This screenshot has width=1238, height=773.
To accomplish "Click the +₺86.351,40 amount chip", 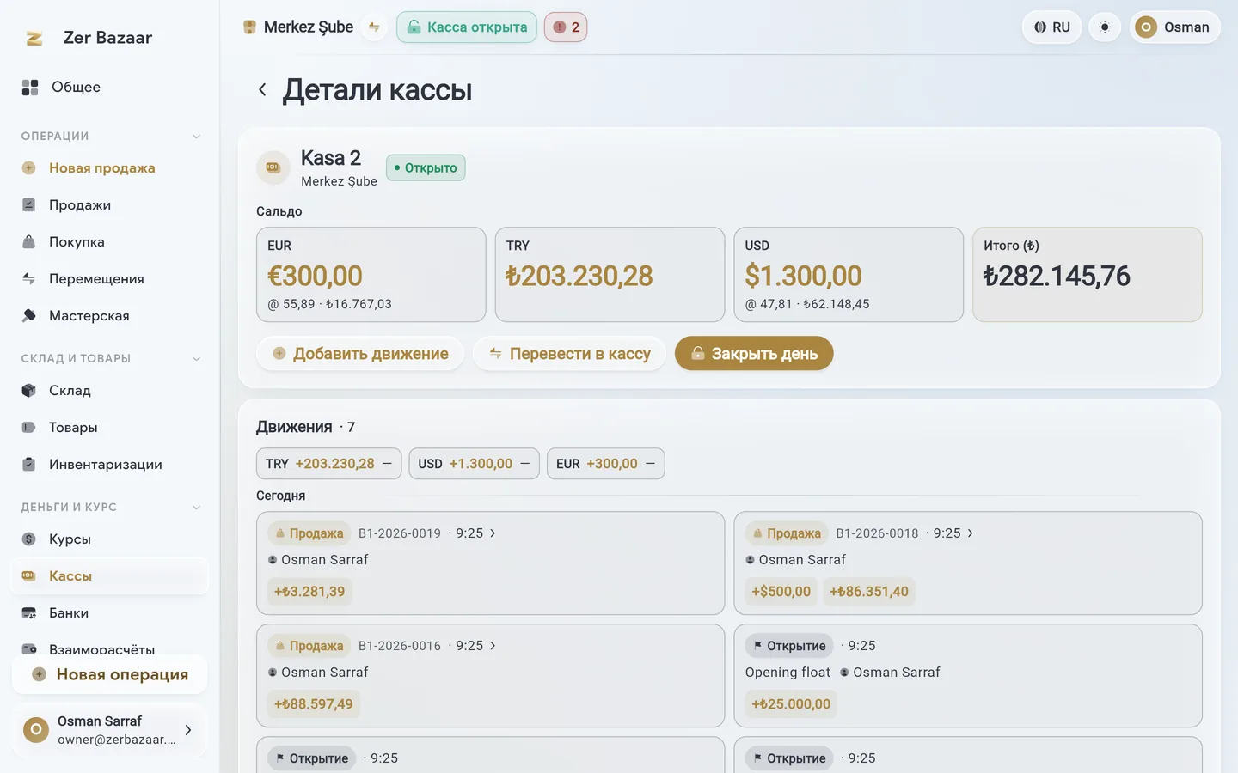I will [x=869, y=592].
